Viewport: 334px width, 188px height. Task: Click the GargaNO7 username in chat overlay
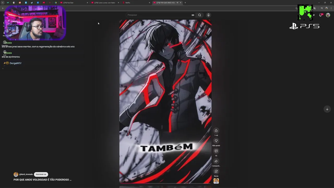pos(15,63)
